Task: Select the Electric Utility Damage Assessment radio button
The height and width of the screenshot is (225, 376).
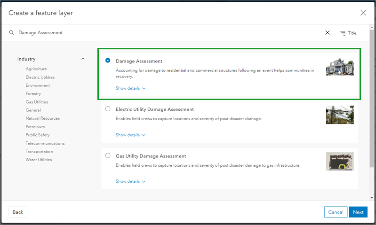Action: pos(108,109)
